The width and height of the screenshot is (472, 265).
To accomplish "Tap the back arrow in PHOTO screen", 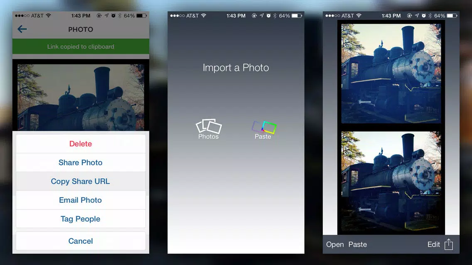I will pyautogui.click(x=22, y=29).
